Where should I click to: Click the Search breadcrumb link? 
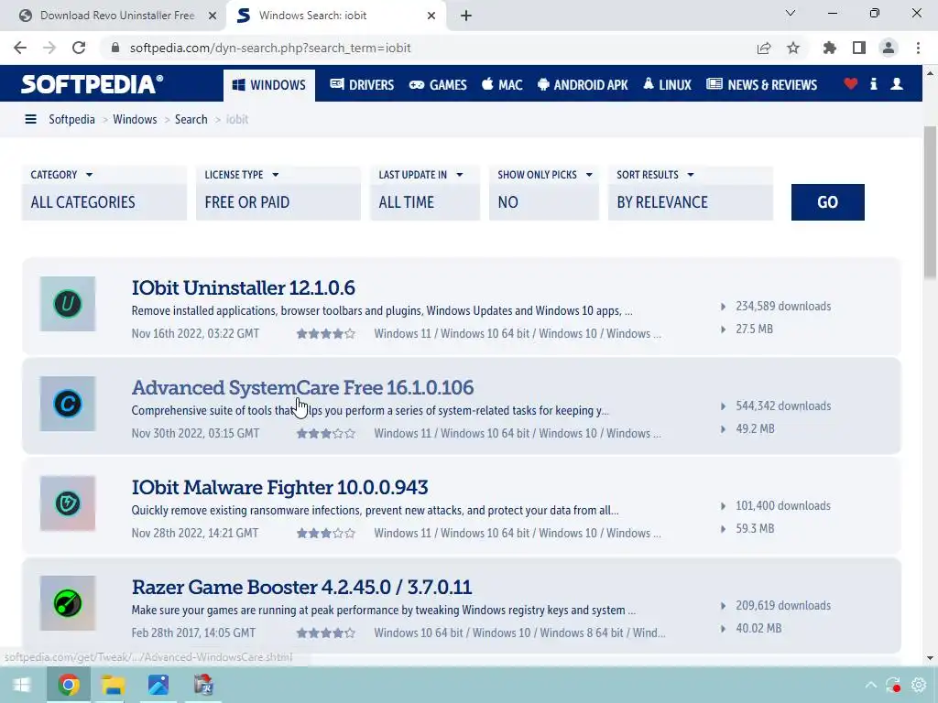[191, 119]
